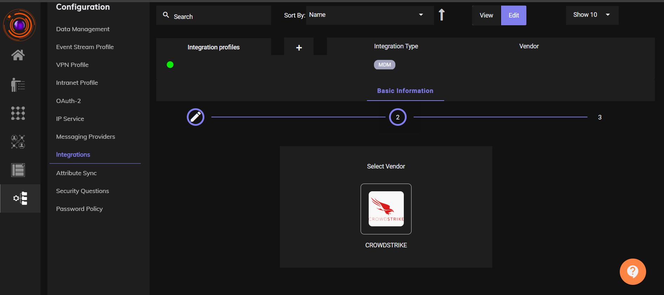Open the configuration tree sidebar icon
Viewport: 664px width, 295px height.
pyautogui.click(x=20, y=198)
